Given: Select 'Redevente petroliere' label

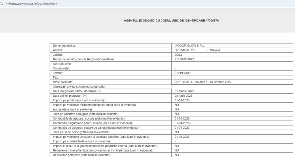Looking at the screenshot, I should pyautogui.click(x=82, y=155).
